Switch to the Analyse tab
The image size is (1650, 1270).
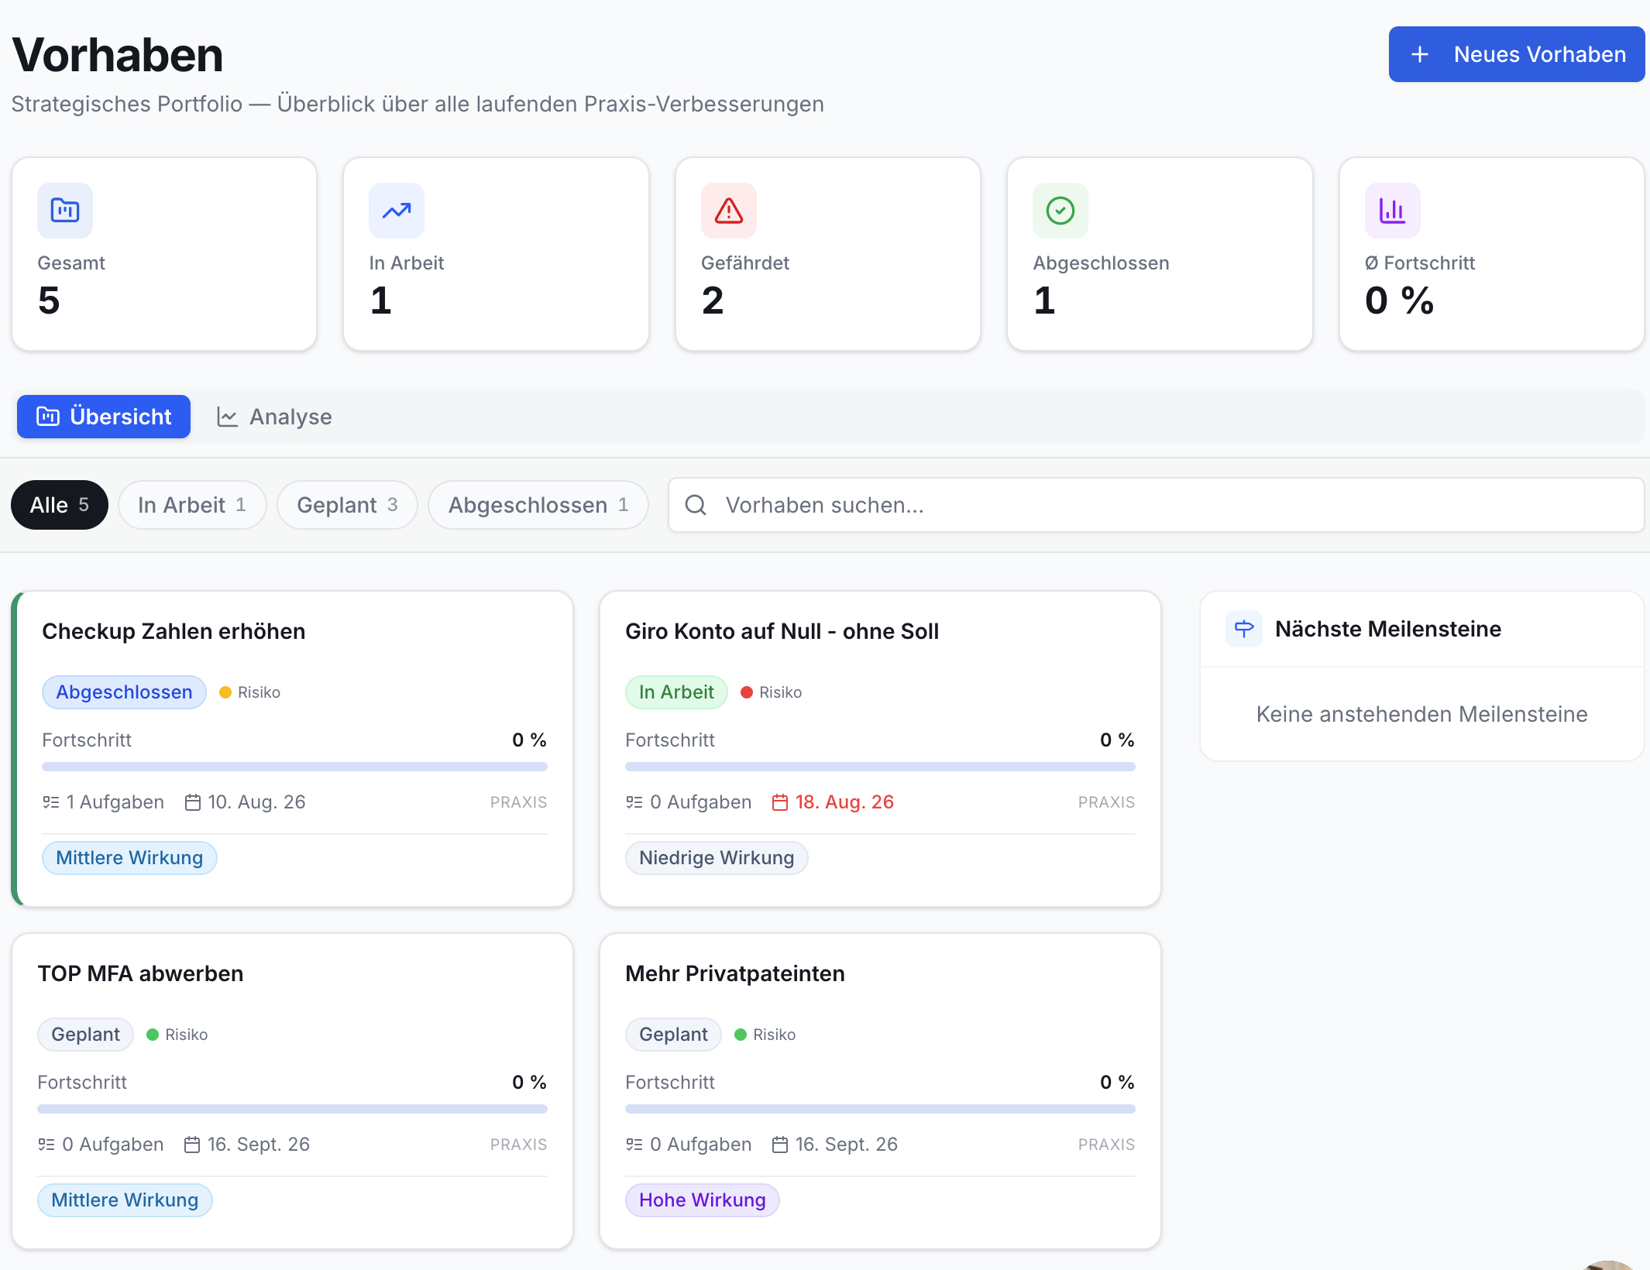click(275, 417)
